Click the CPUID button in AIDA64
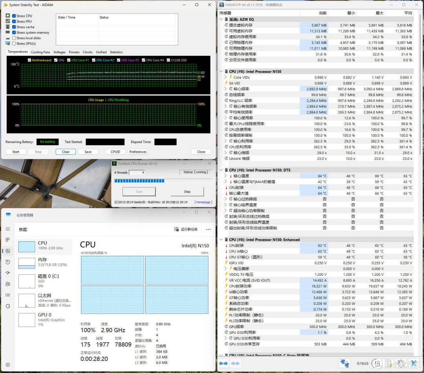The width and height of the screenshot is (424, 373). pos(115,152)
